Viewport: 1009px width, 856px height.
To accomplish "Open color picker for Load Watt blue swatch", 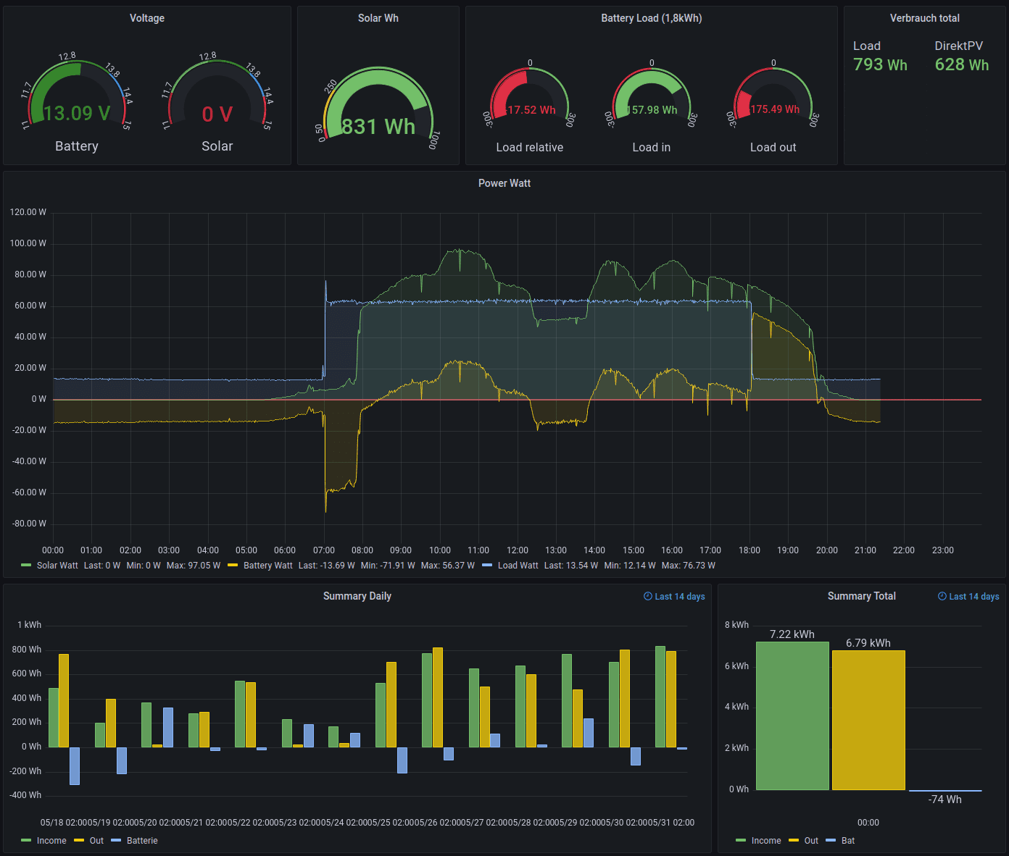I will (x=487, y=565).
